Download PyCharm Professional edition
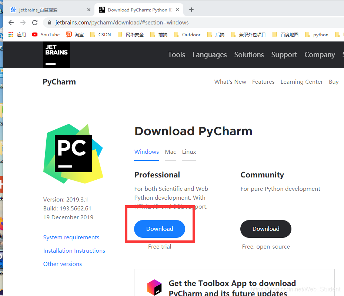 (x=160, y=229)
